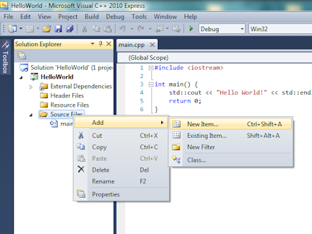
Task: Switch to the main.cpp editor tab
Action: click(131, 45)
